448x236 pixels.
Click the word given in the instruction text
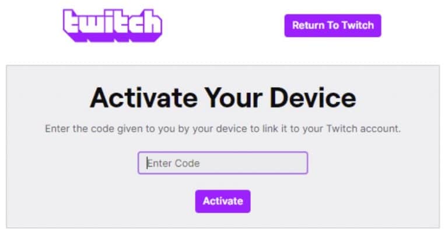point(130,129)
